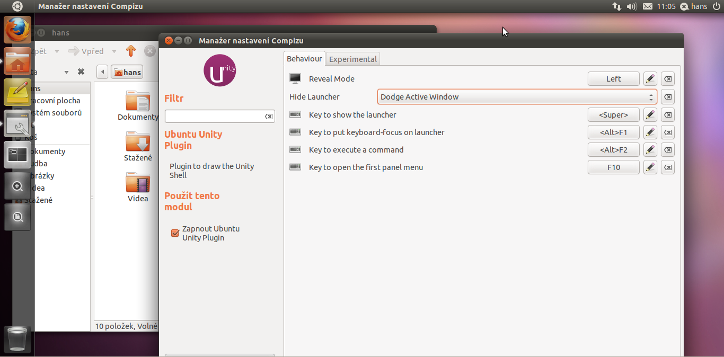Clear the filter field using its clear icon
724x357 pixels.
tap(269, 117)
